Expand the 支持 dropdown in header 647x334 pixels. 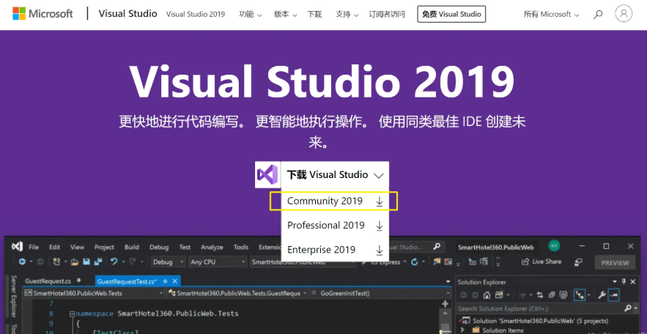point(347,14)
